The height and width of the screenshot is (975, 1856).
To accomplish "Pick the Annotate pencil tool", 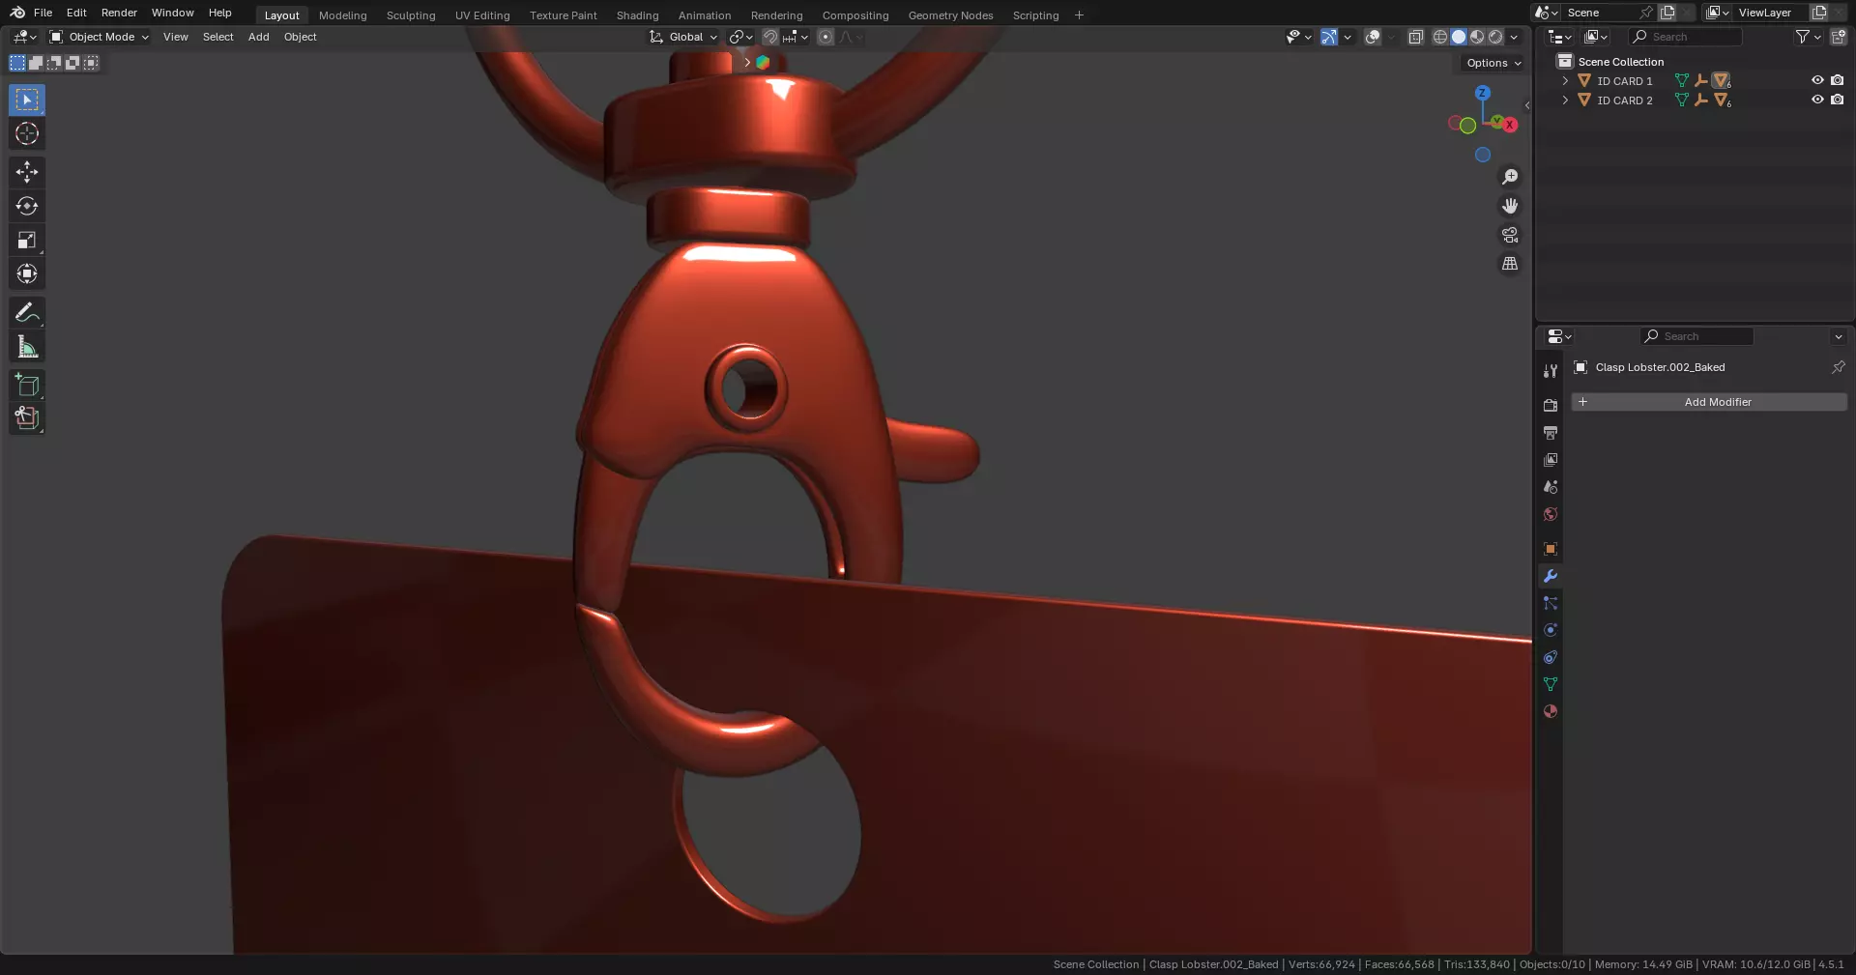I will 27,312.
